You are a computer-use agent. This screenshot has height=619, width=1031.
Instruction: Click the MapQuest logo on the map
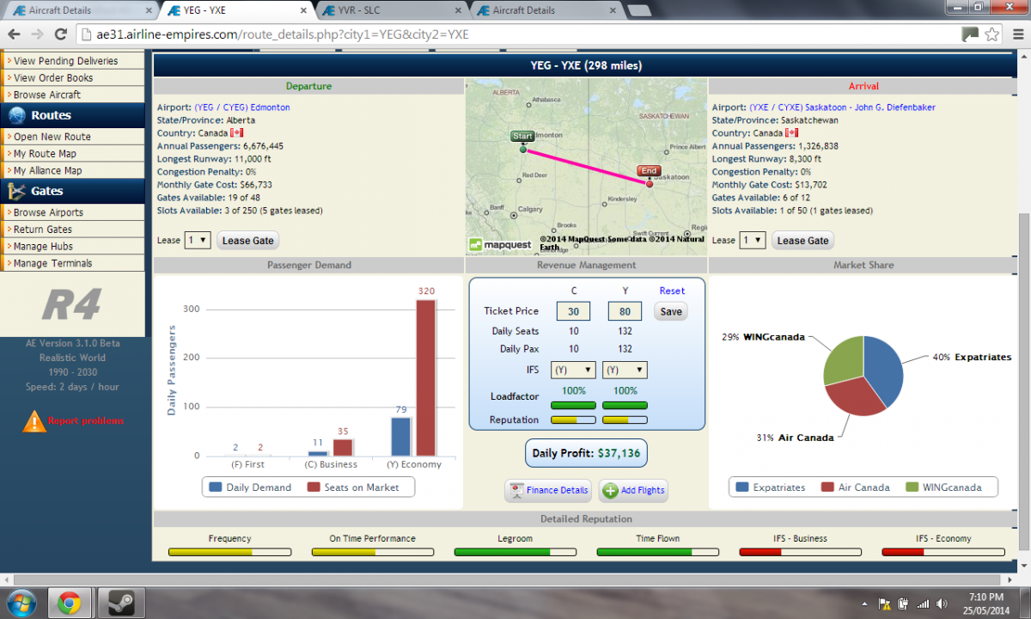tap(500, 244)
